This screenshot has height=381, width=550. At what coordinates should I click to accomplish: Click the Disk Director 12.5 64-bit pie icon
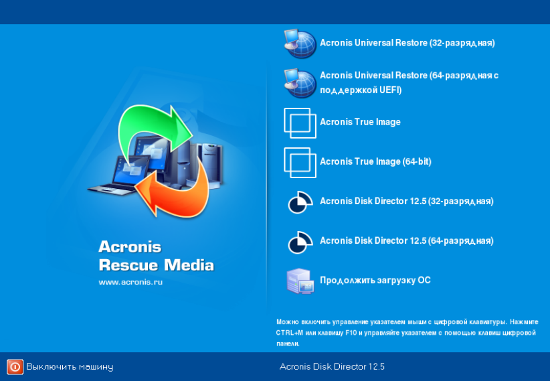point(300,241)
